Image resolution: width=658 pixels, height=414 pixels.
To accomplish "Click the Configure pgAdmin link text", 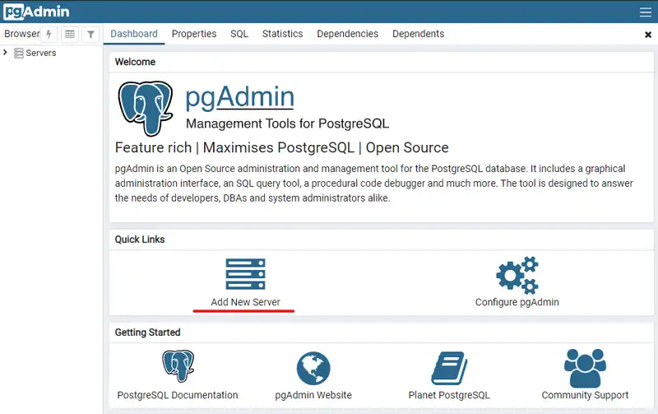I will 517,302.
